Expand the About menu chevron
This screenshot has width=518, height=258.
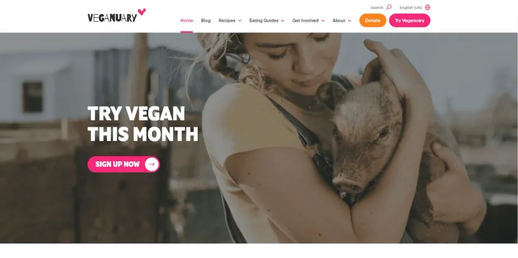[x=349, y=20]
